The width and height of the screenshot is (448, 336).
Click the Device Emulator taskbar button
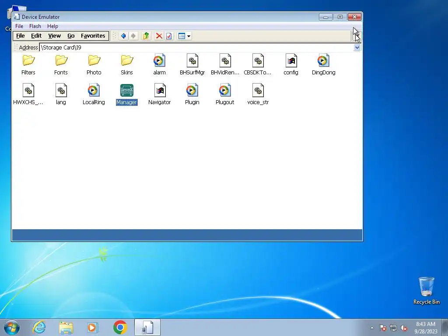[147, 327]
